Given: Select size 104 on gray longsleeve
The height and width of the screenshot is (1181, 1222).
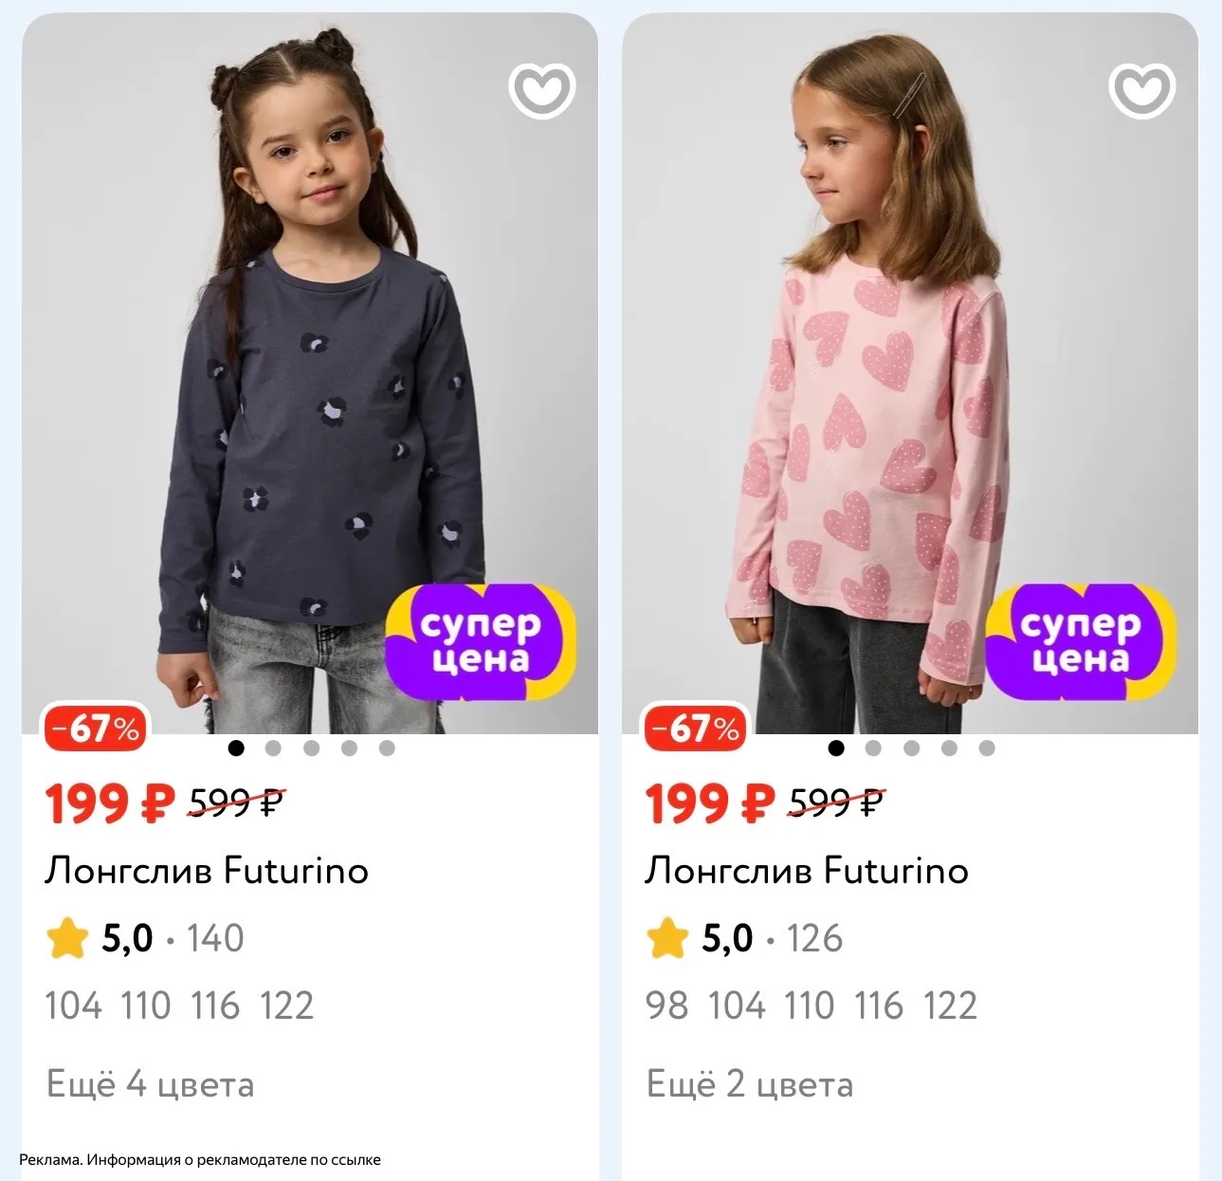Looking at the screenshot, I should pyautogui.click(x=74, y=1006).
